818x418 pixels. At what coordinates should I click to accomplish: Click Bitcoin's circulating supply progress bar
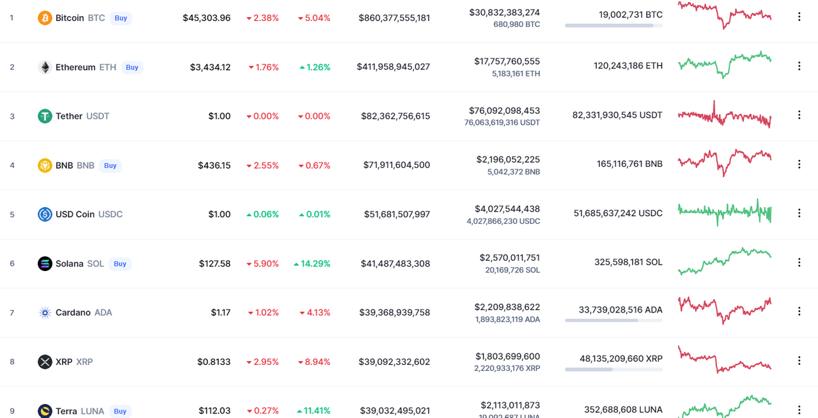click(x=613, y=26)
